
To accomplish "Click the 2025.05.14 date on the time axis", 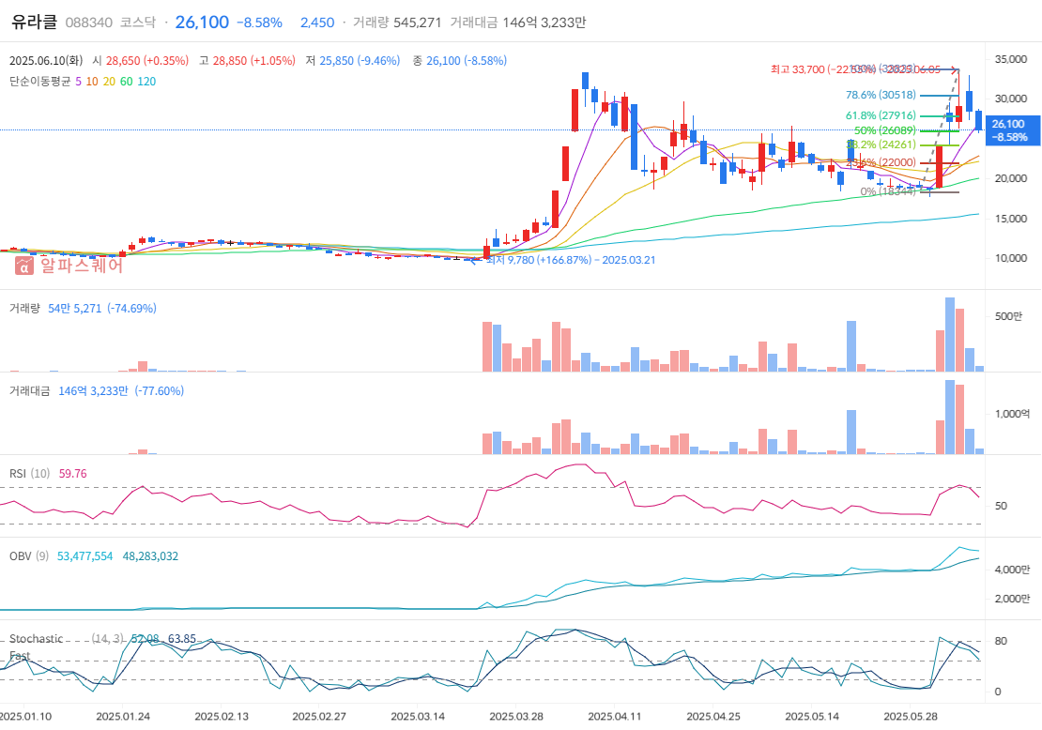I will pos(812,716).
